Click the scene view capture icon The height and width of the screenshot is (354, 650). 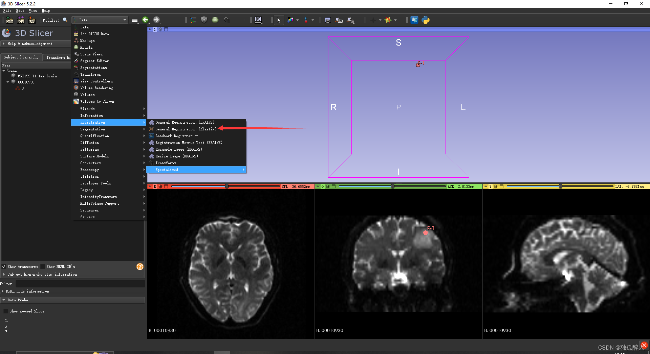click(339, 20)
